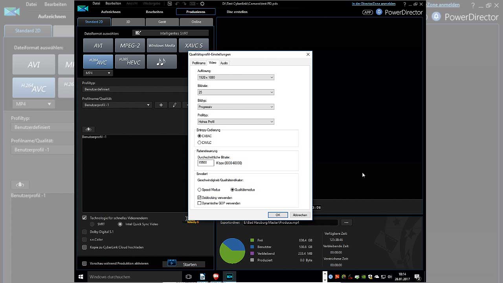Expand the Auflösung 1920 x 1080 dropdown
The width and height of the screenshot is (503, 283).
[x=235, y=77]
